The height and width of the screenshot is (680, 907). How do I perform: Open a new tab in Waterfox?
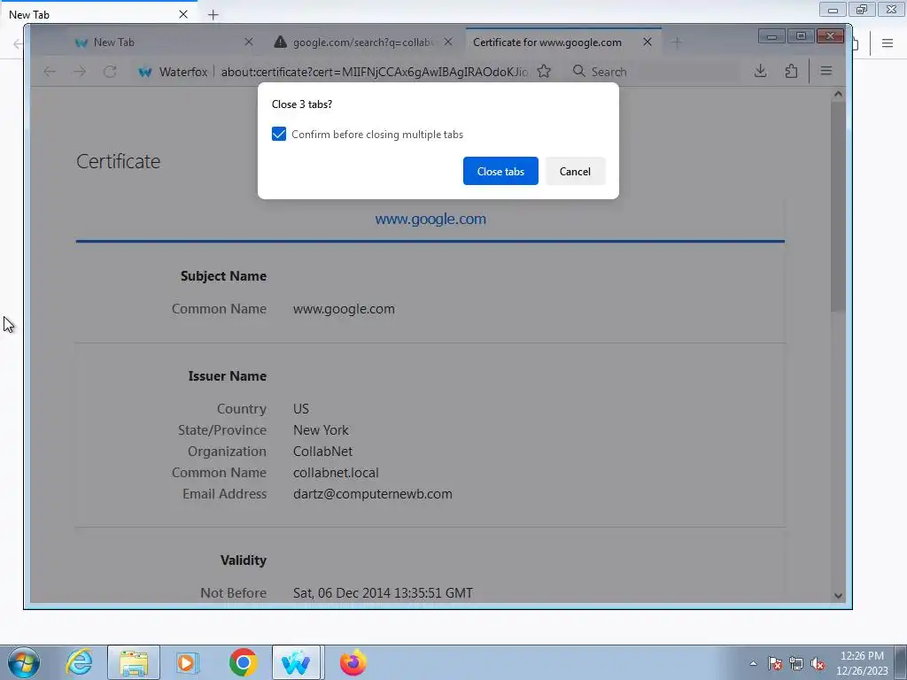click(677, 42)
